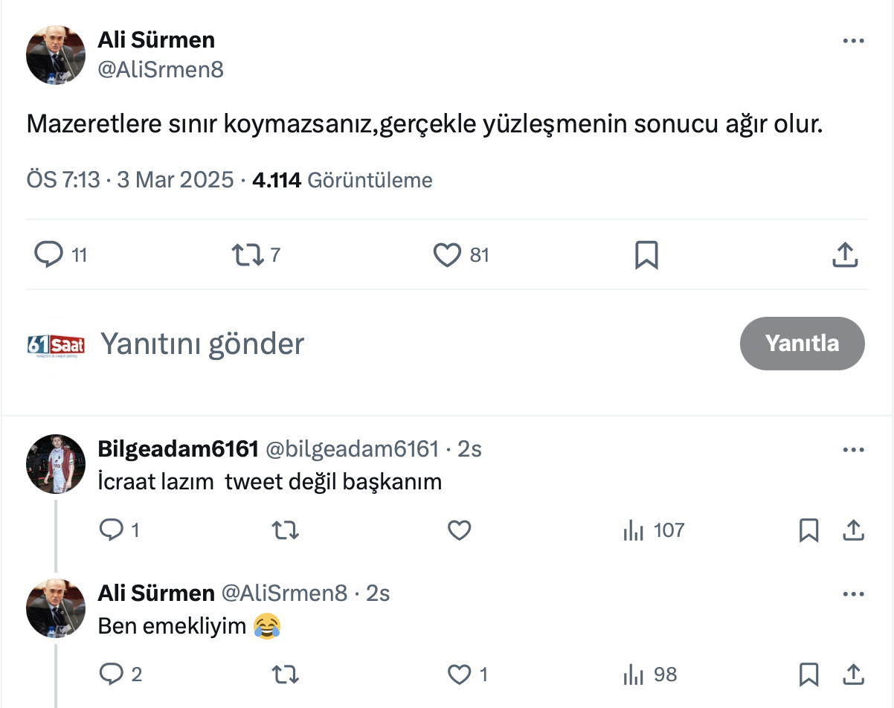The width and height of the screenshot is (894, 708).
Task: Like the "Ben emekliyim" reply
Action: tap(460, 675)
